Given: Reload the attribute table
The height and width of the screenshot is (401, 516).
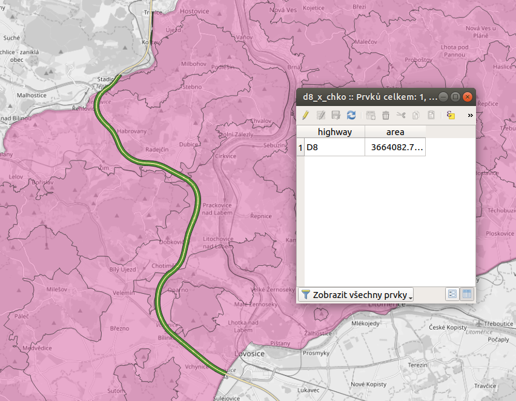Looking at the screenshot, I should [351, 115].
